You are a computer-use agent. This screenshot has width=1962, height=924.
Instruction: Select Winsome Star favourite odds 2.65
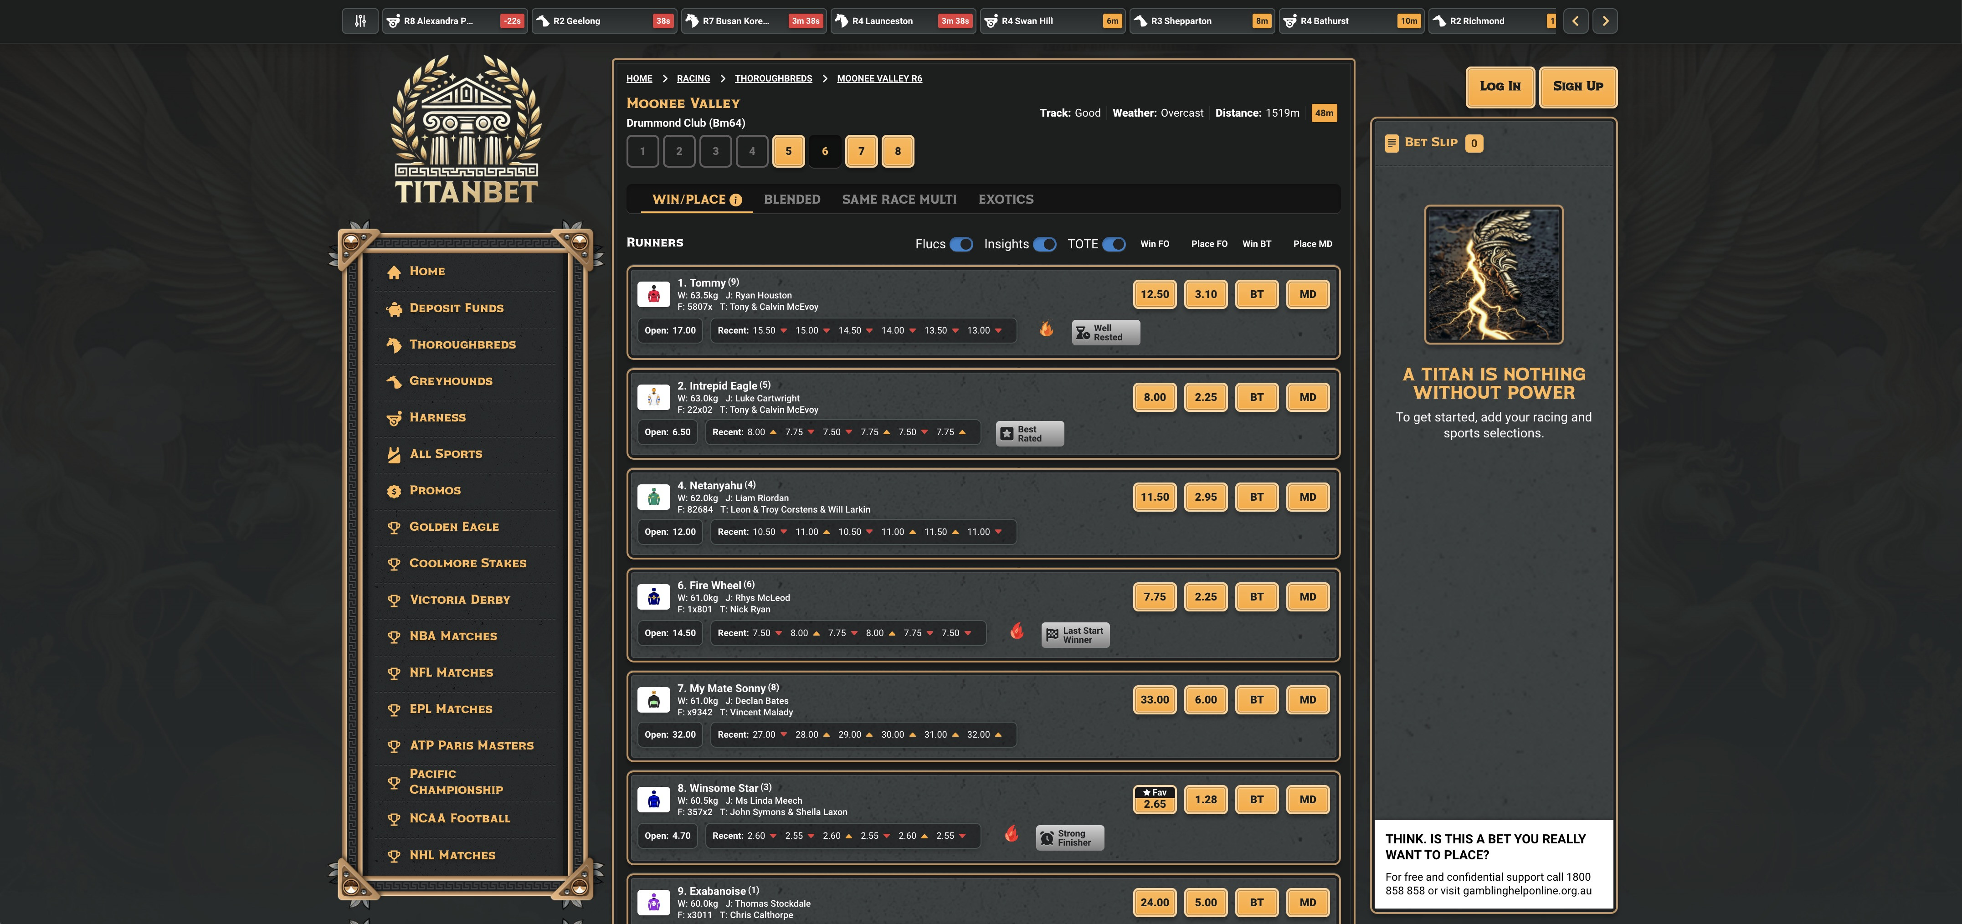[x=1155, y=799]
